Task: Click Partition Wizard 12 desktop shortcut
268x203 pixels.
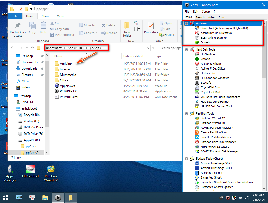Action: point(51,173)
